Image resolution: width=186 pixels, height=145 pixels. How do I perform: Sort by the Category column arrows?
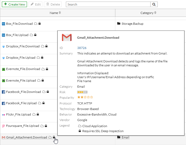tap(155, 13)
